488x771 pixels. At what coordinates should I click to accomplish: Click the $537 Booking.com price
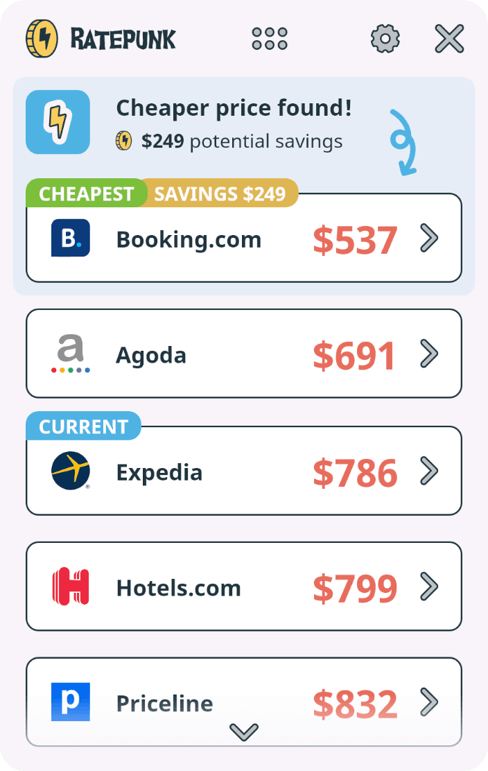tap(355, 240)
